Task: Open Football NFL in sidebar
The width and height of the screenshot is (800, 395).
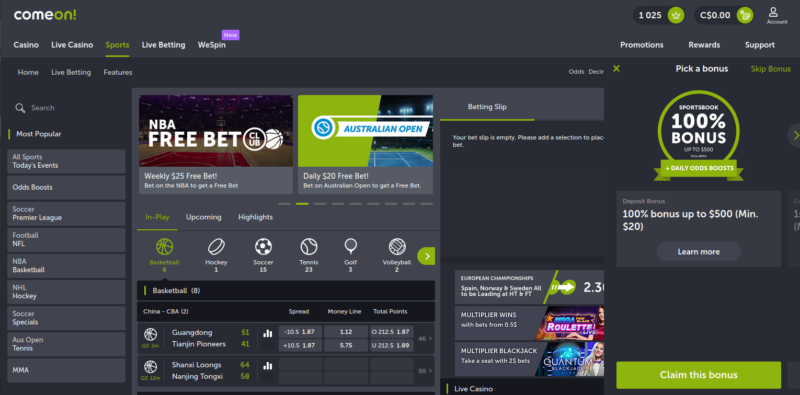Action: pyautogui.click(x=66, y=240)
